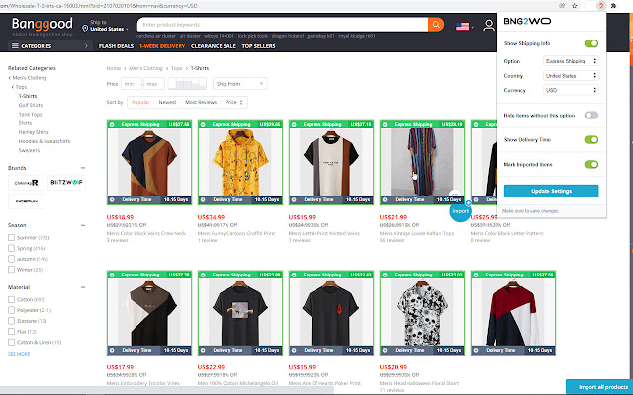Image resolution: width=633 pixels, height=395 pixels.
Task: Open the Flash Deals tab
Action: [116, 46]
